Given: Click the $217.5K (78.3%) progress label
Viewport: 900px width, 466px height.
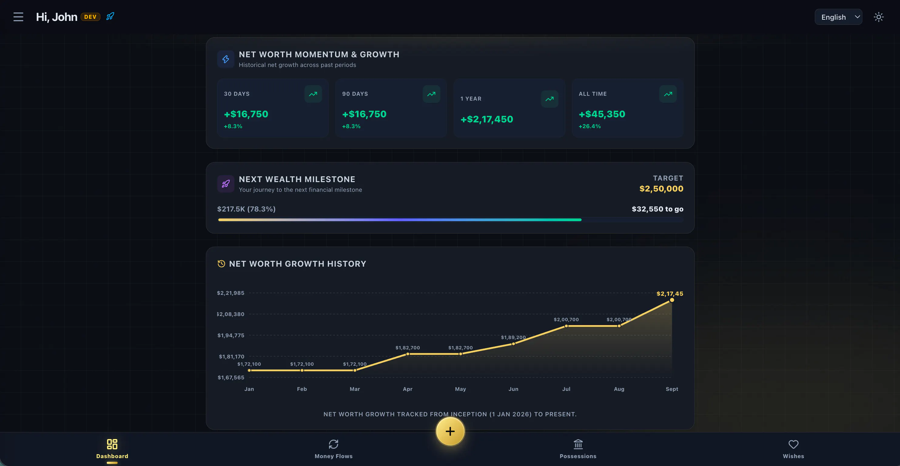Looking at the screenshot, I should tap(246, 209).
